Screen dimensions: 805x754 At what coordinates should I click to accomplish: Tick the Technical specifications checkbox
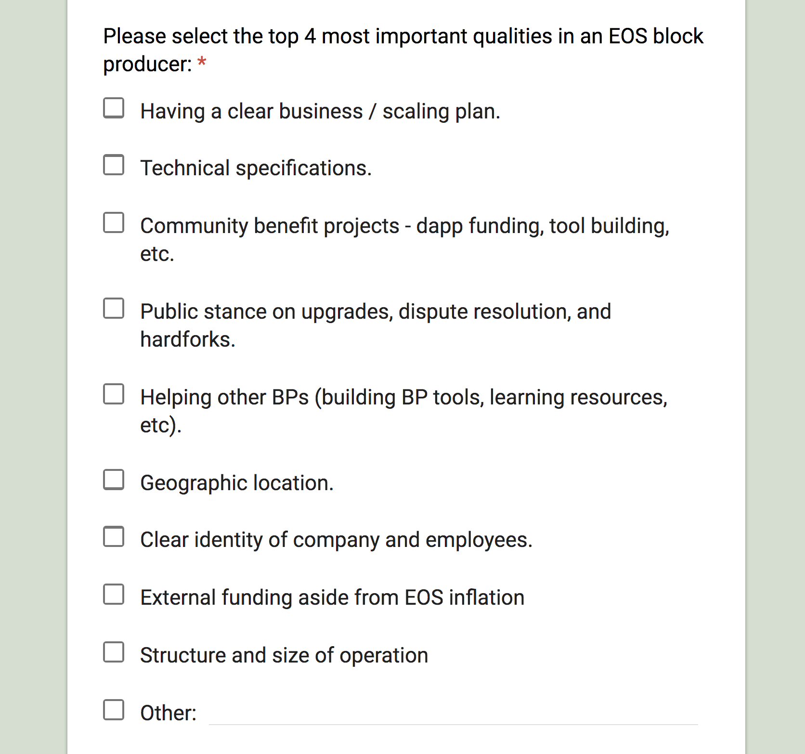click(x=114, y=165)
